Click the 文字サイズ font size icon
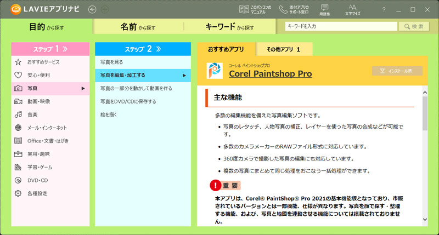The height and width of the screenshot is (235, 439). click(x=353, y=9)
